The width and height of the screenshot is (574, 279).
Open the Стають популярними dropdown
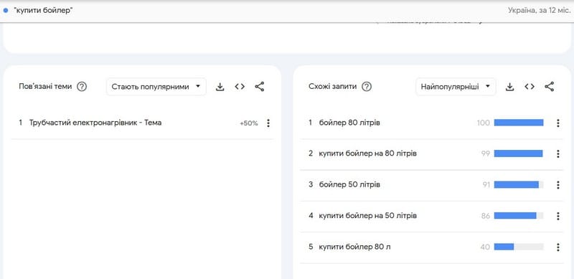click(x=156, y=87)
